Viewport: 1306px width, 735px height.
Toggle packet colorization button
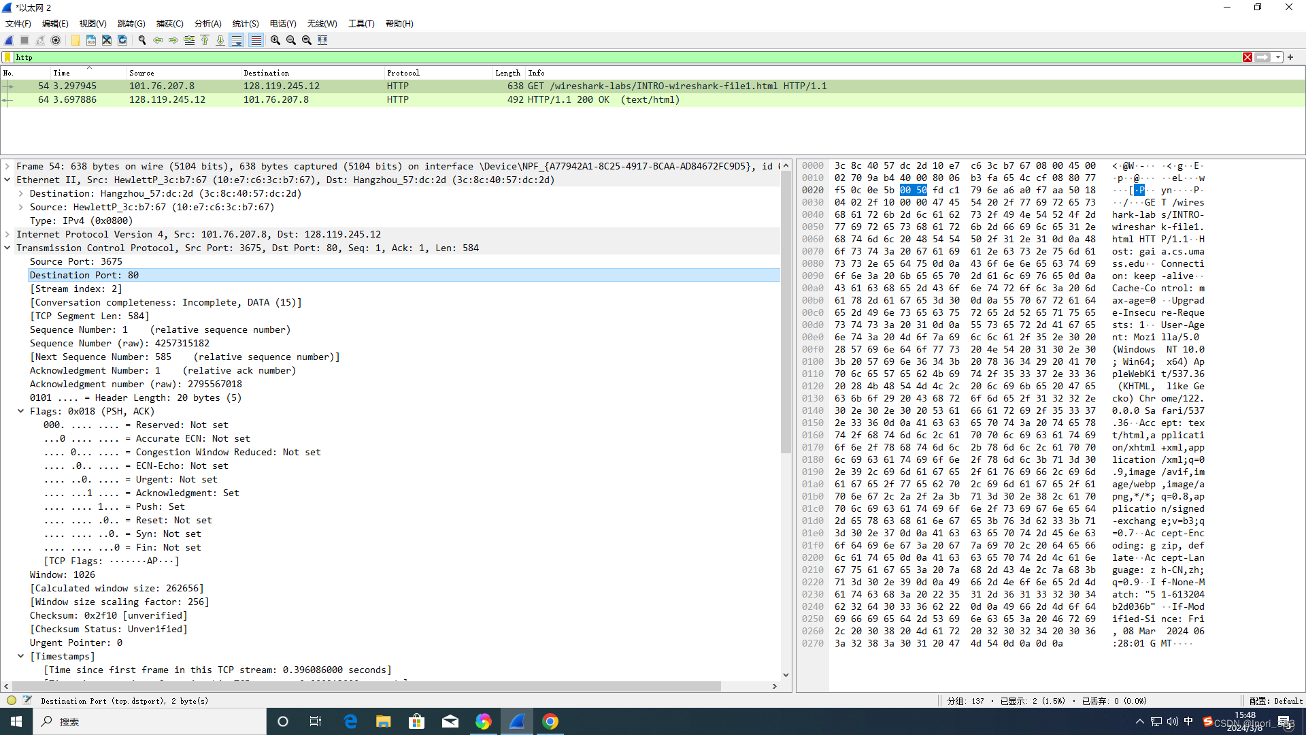point(256,40)
